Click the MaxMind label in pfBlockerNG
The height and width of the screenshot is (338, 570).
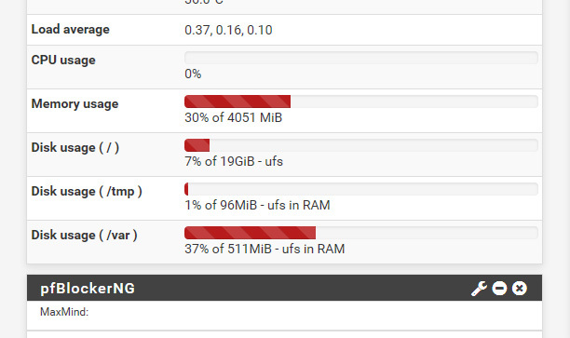[x=64, y=312]
